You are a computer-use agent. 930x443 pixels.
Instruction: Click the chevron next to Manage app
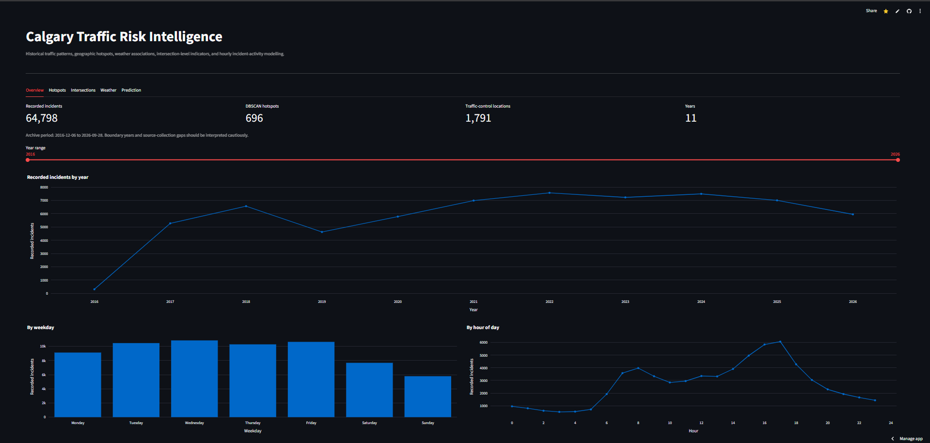pyautogui.click(x=892, y=439)
